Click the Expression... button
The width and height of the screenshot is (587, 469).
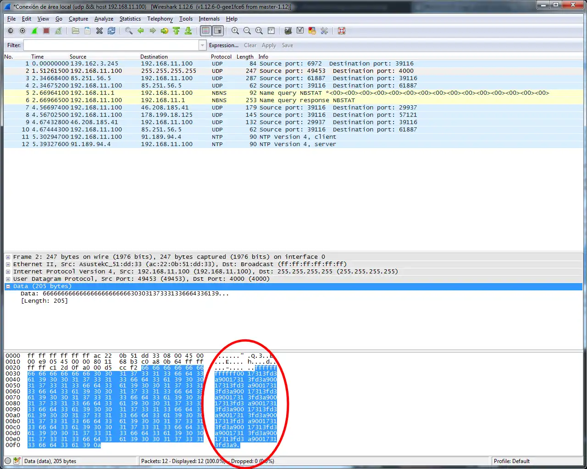coord(224,45)
